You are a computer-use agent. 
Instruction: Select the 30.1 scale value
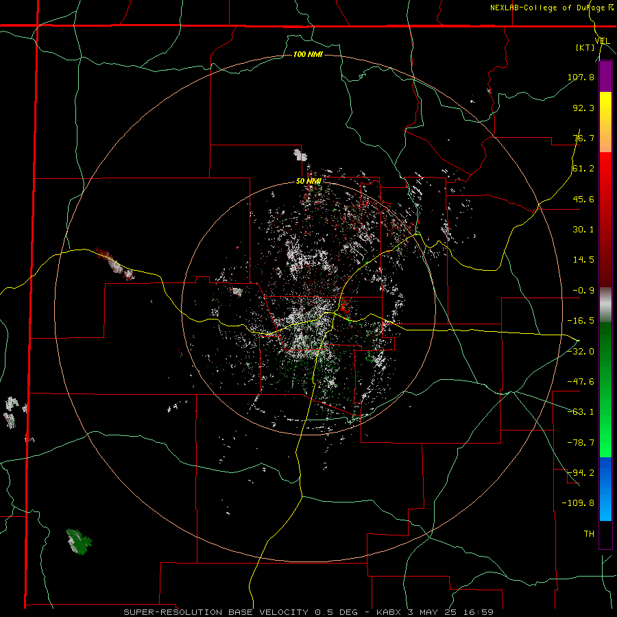click(x=583, y=230)
